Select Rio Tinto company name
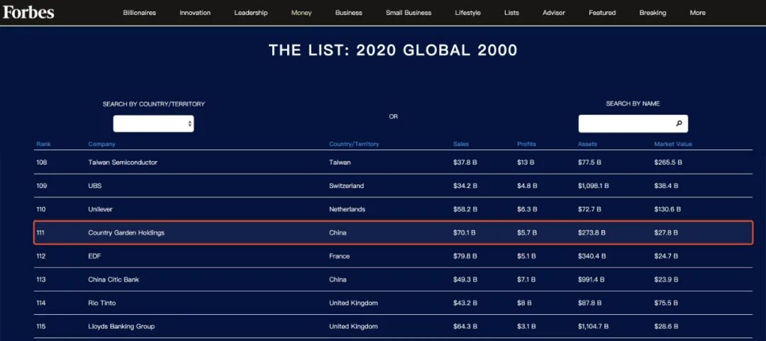 tap(101, 303)
